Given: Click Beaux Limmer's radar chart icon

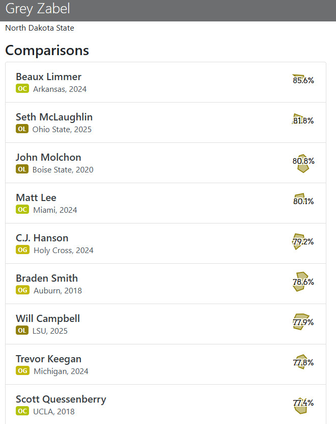Looking at the screenshot, I should click(299, 79).
